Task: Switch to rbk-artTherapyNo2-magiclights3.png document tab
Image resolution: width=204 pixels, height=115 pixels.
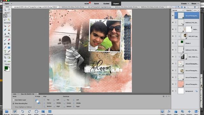Action: pyautogui.click(x=99, y=7)
